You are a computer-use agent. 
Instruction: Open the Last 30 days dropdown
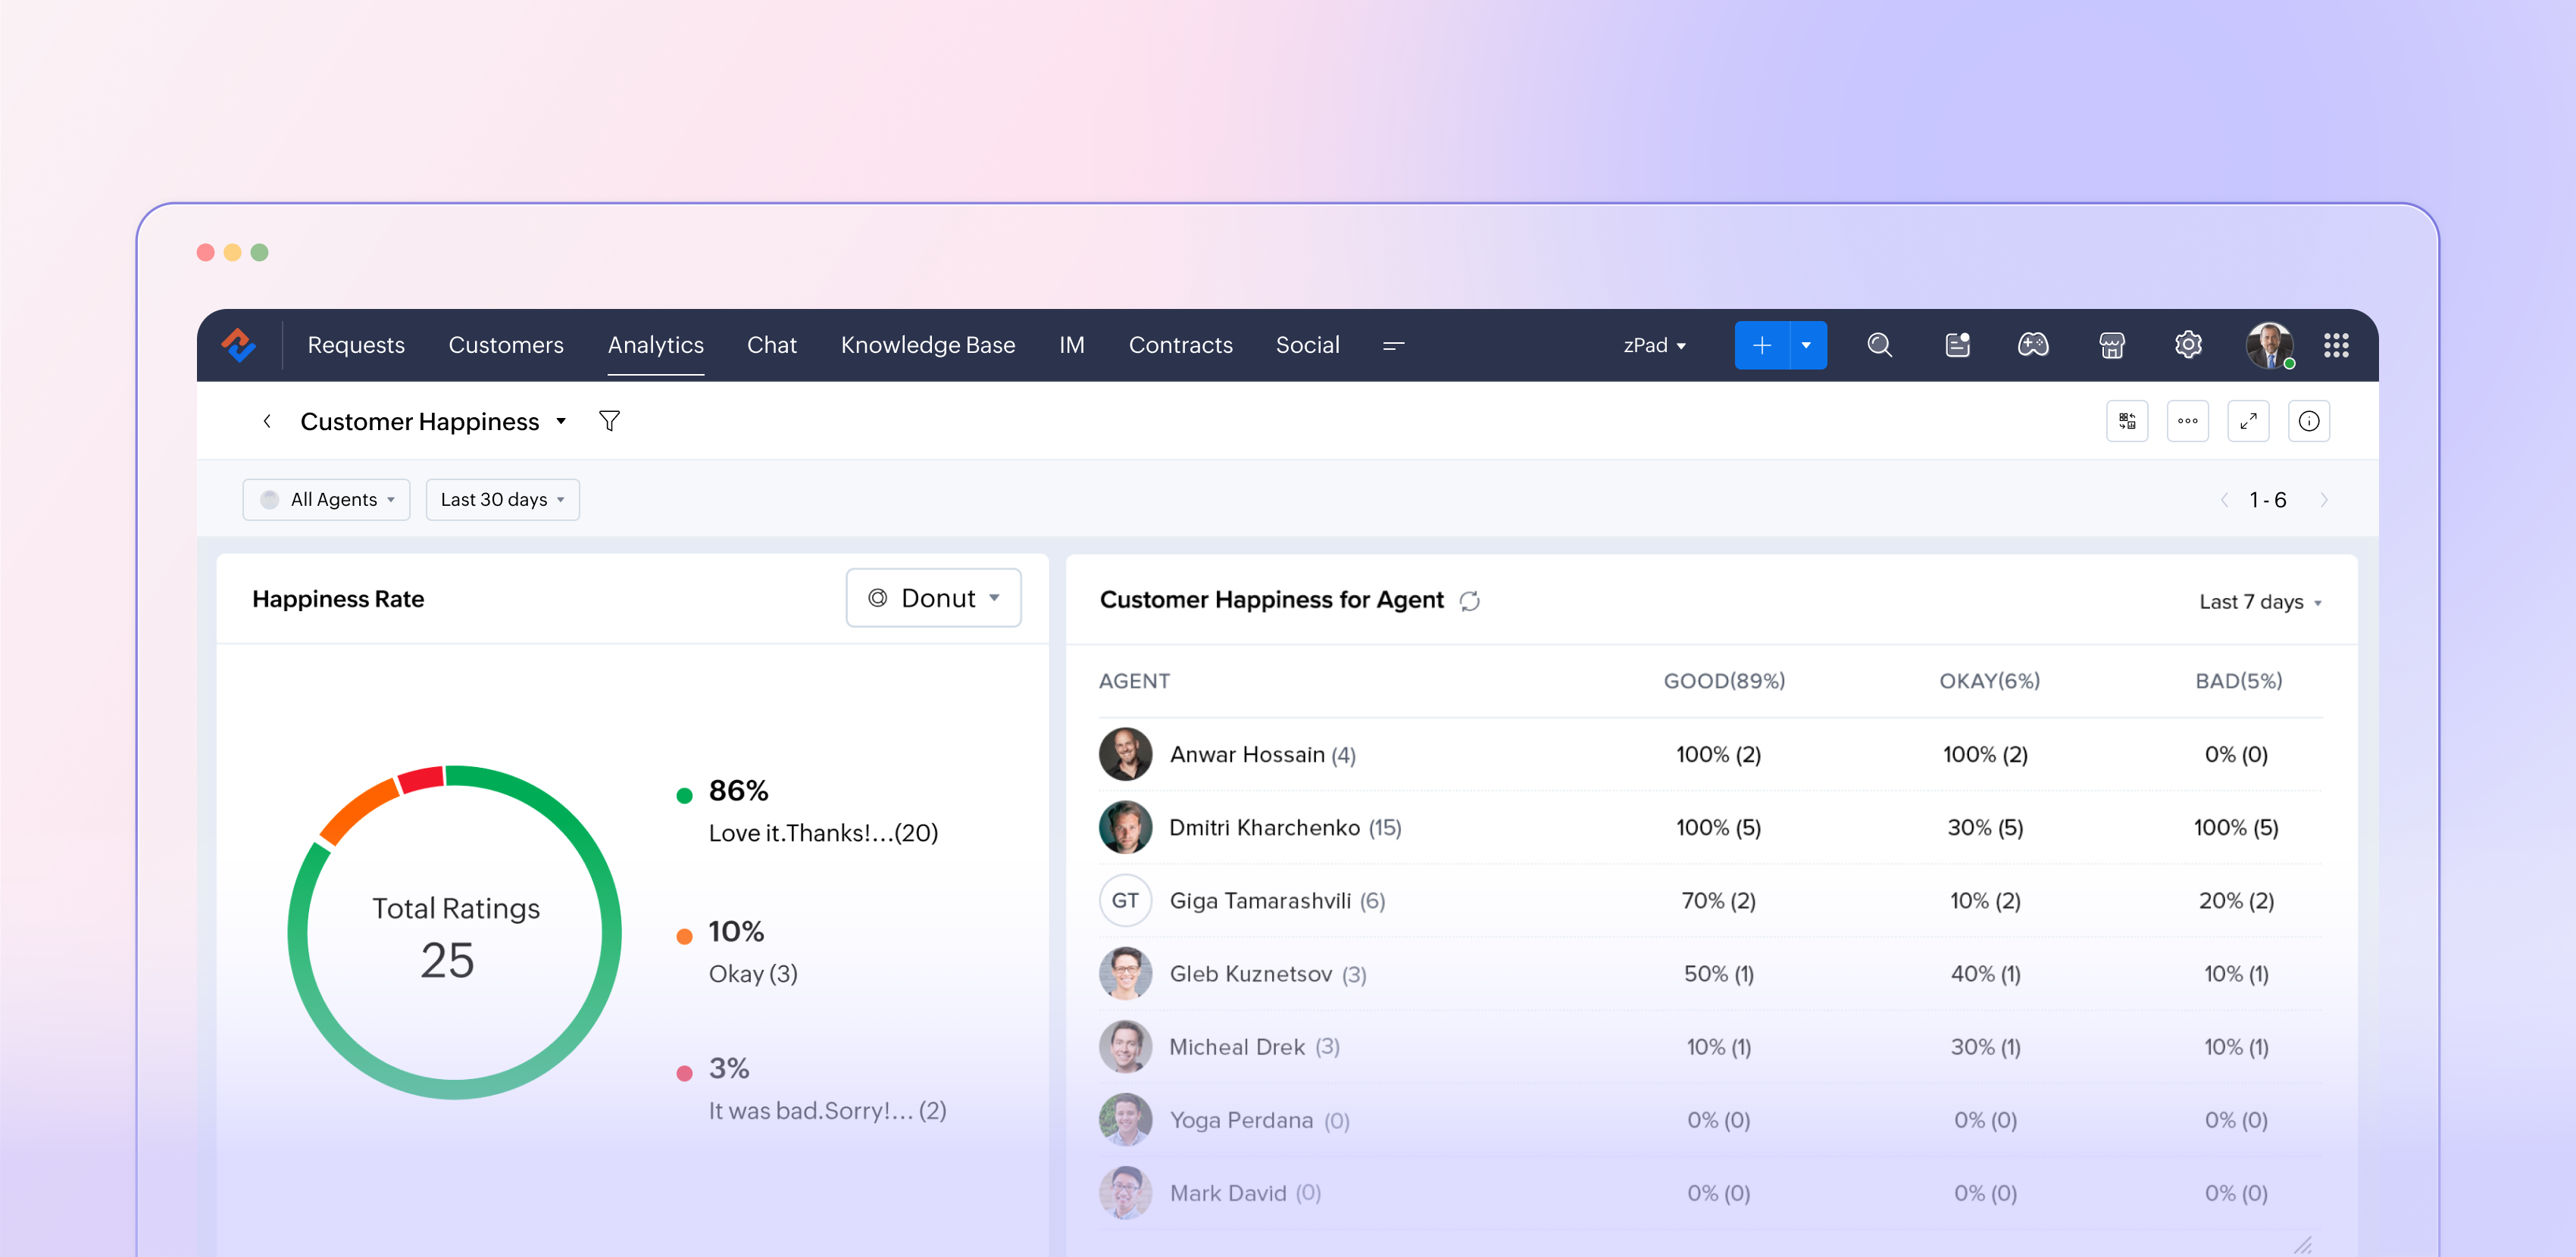(x=502, y=500)
